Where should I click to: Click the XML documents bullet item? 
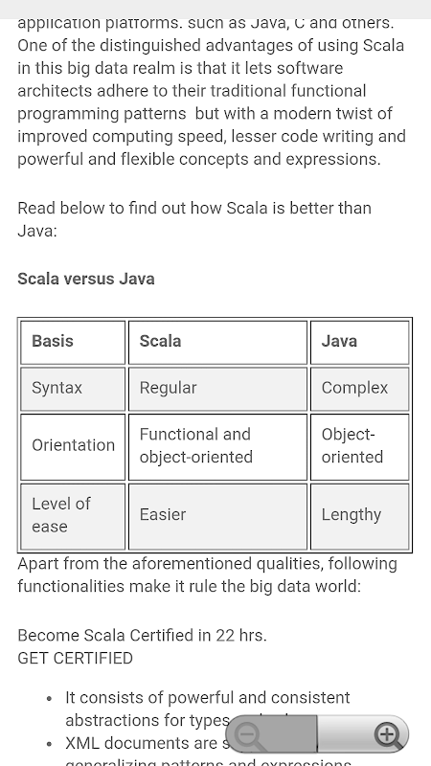147,743
